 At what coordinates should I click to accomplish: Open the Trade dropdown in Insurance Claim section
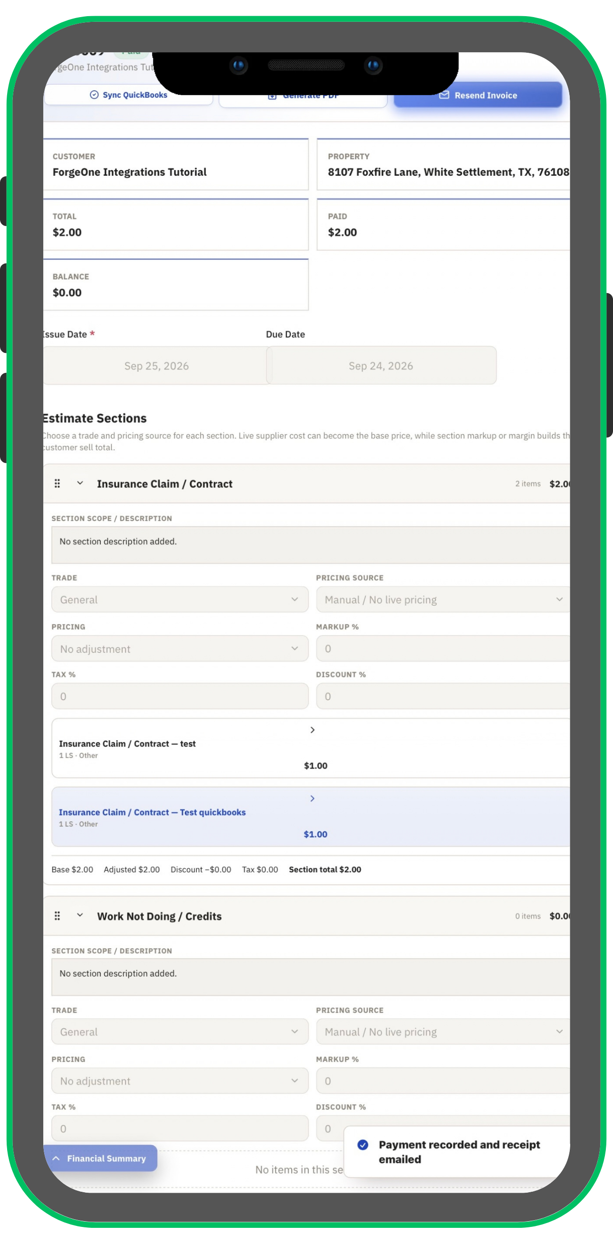180,599
